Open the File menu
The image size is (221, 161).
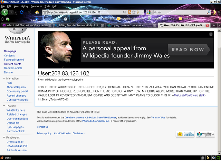point(3,6)
